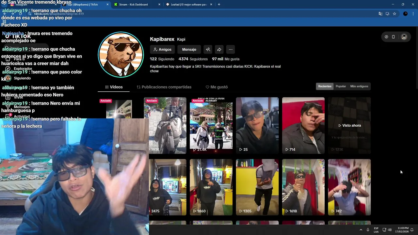
Task: Expand hidden system tray icons chevron
Action: point(361,230)
